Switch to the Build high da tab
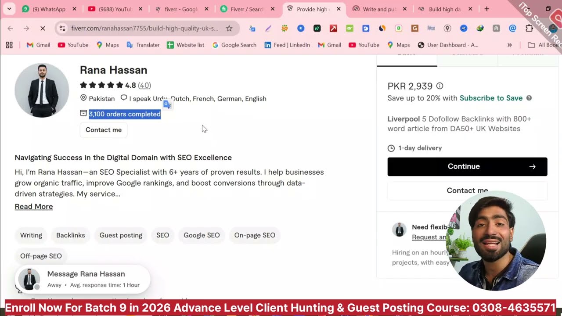The width and height of the screenshot is (562, 316). click(444, 9)
